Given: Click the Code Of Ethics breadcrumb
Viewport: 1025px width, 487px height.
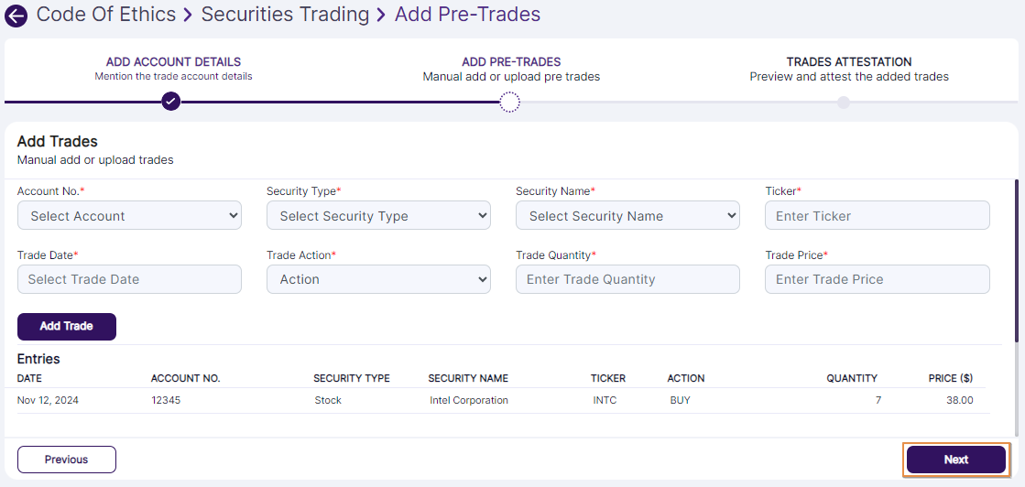Looking at the screenshot, I should pos(106,15).
